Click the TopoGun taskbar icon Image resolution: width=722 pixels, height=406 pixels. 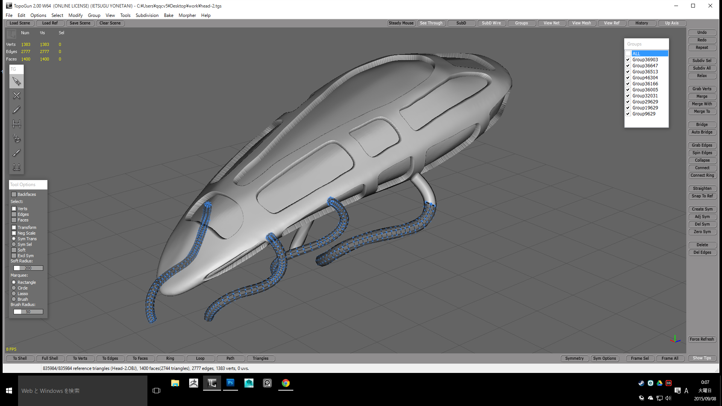[212, 383]
